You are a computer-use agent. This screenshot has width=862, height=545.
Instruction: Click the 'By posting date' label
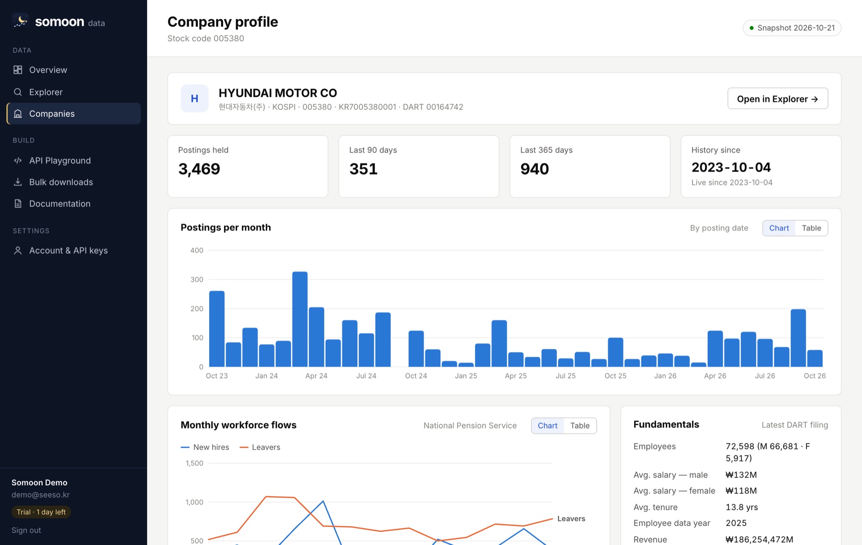click(x=719, y=228)
